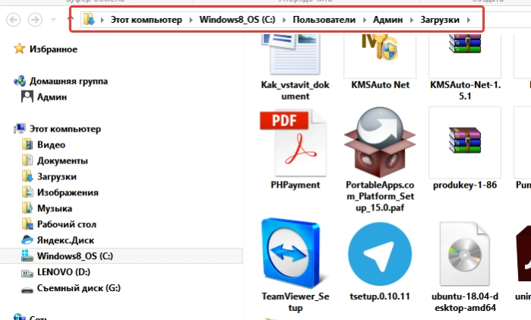The image size is (531, 320).
Task: Click the LENOVO D: drive icon
Action: (x=27, y=273)
